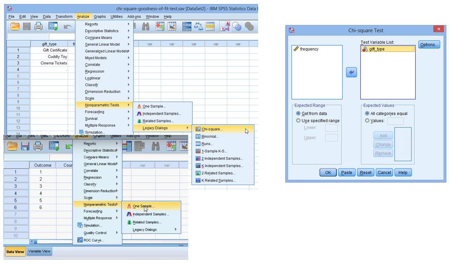
Task: Choose One Sample in the bottom window menu
Action: [x=151, y=206]
